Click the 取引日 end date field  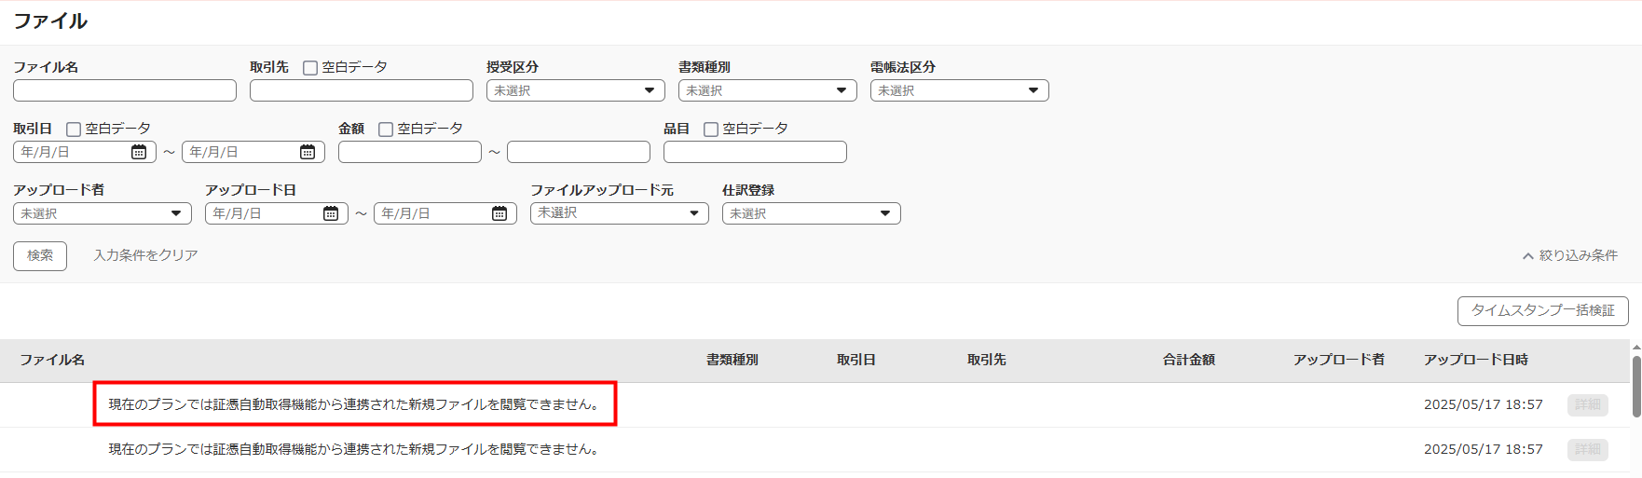point(253,152)
